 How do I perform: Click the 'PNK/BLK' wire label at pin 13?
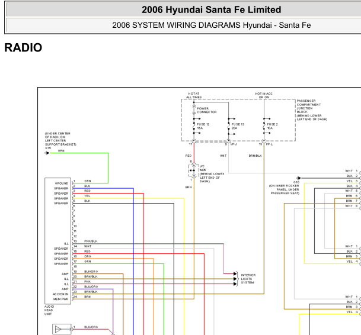click(91, 241)
